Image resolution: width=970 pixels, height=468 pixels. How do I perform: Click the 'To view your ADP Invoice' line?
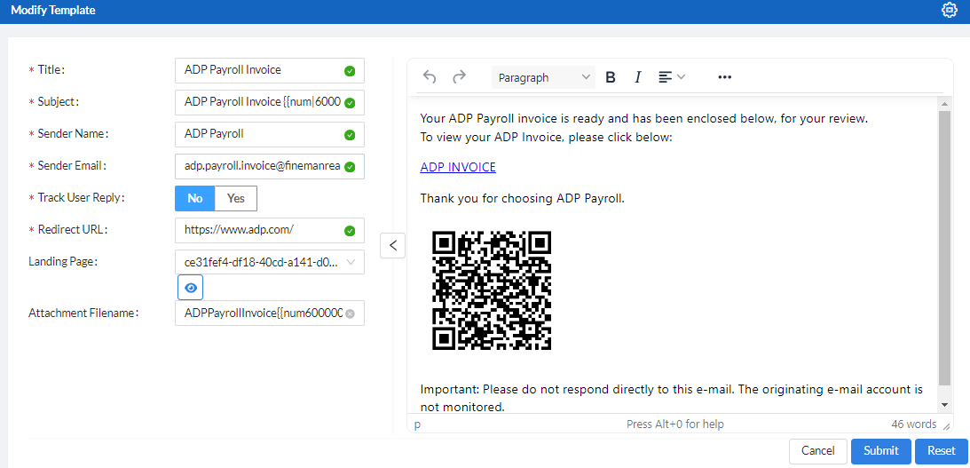pos(546,138)
